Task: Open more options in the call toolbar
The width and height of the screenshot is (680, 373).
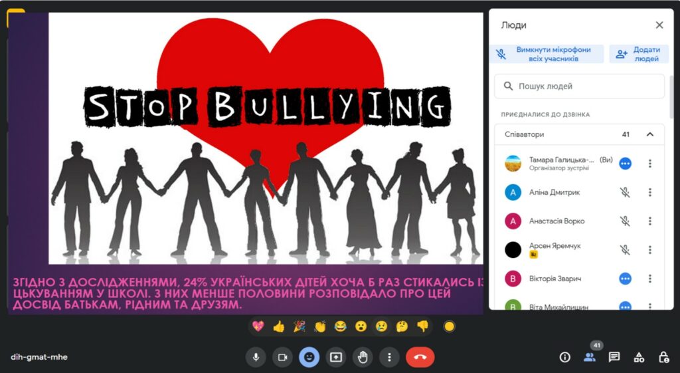Action: coord(389,357)
